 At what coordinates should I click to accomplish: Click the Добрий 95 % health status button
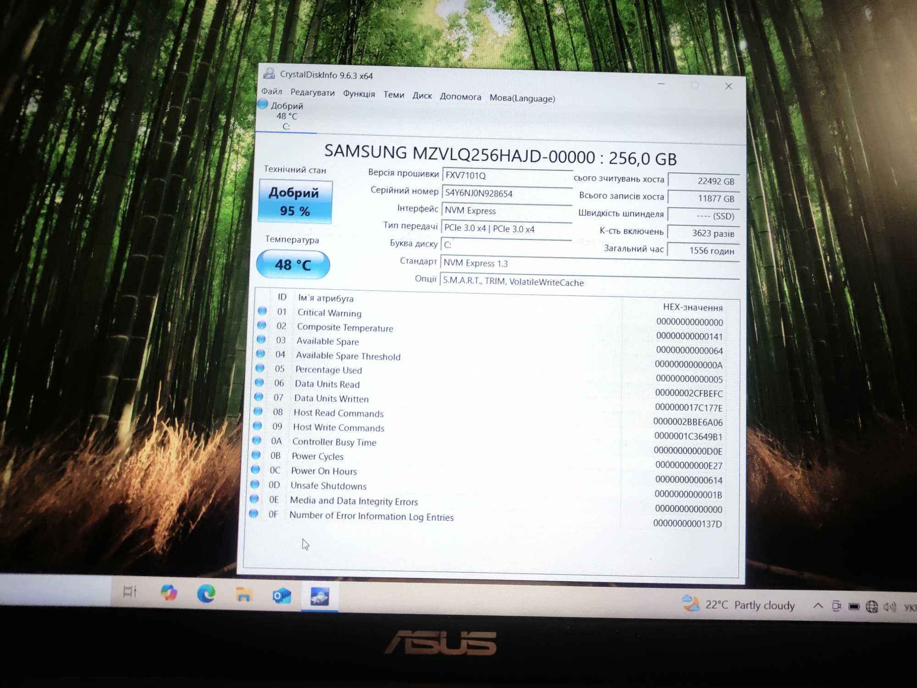(295, 201)
